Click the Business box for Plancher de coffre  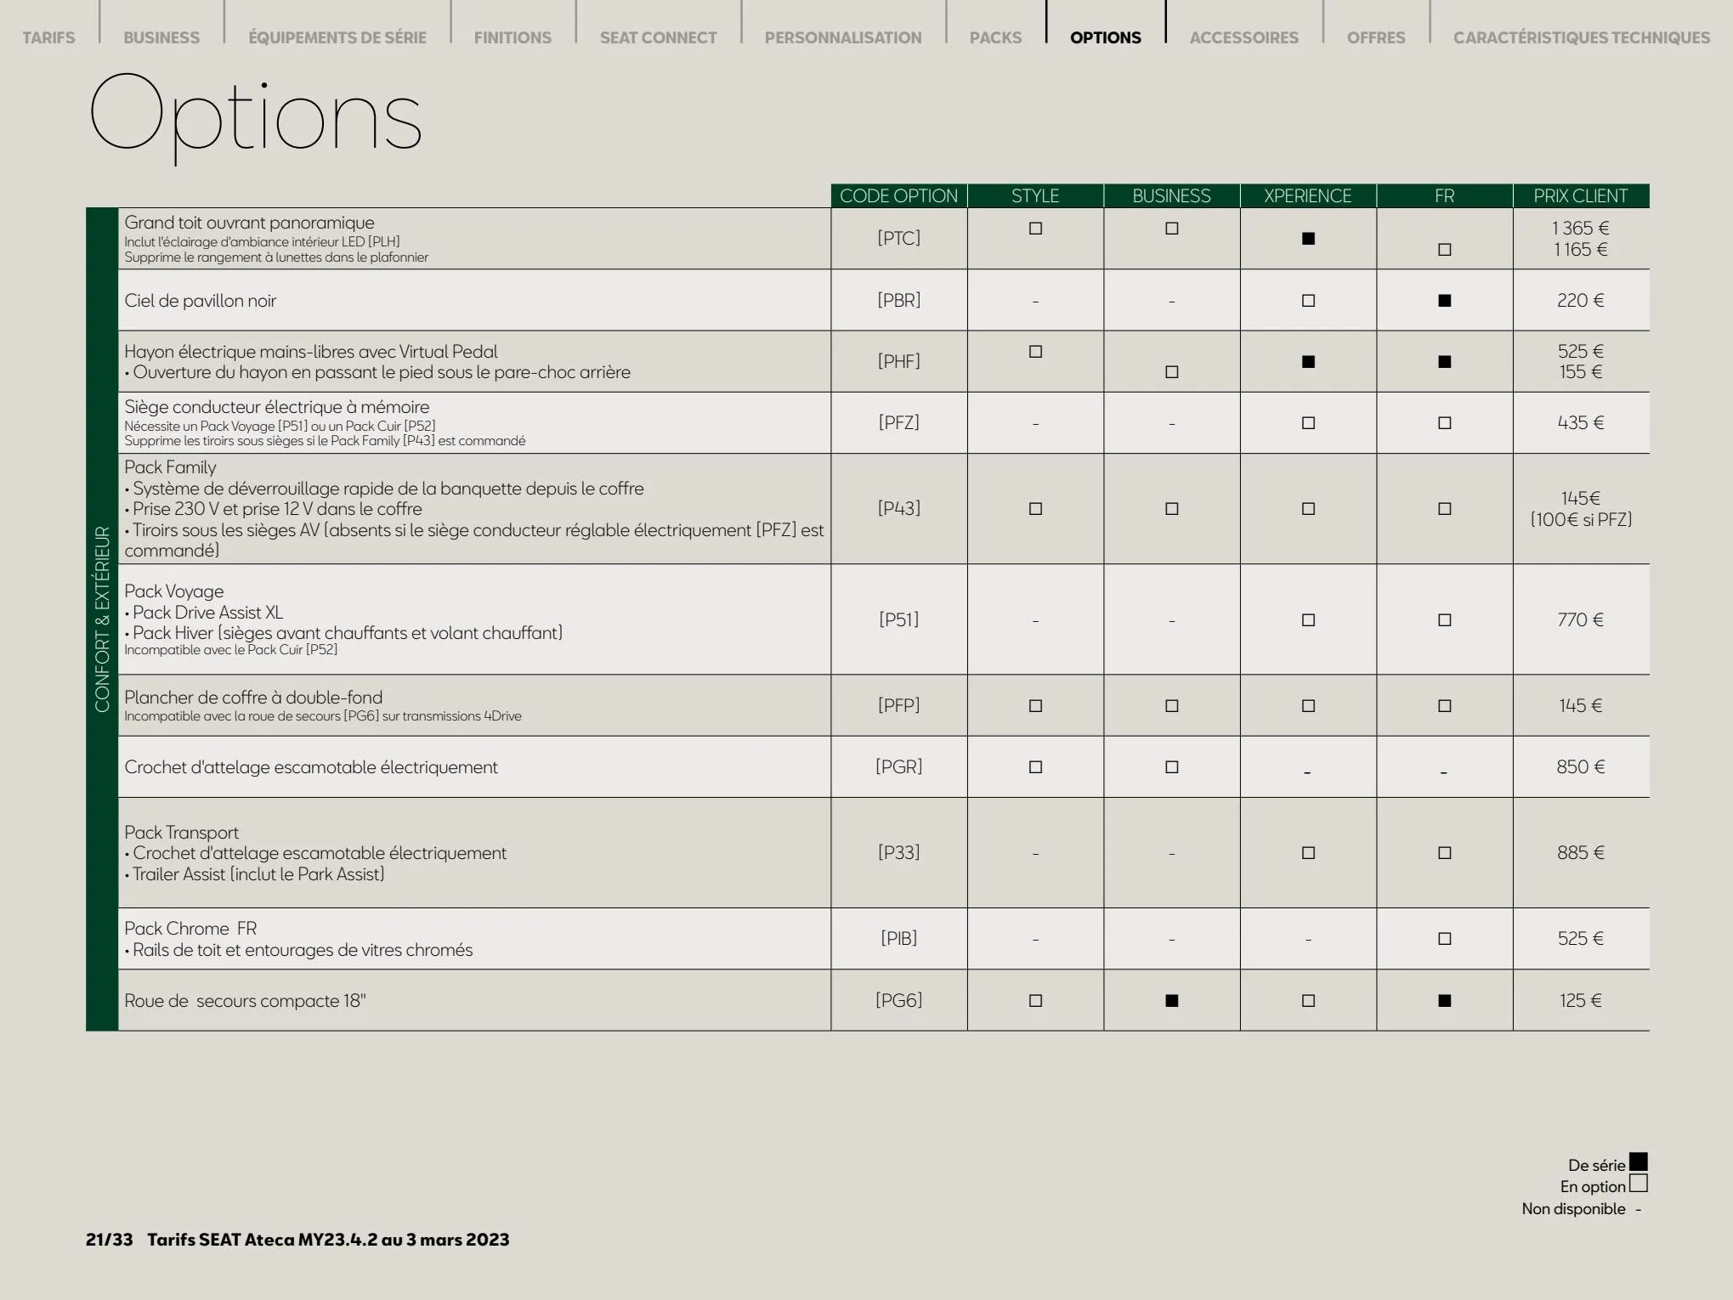pos(1172,706)
